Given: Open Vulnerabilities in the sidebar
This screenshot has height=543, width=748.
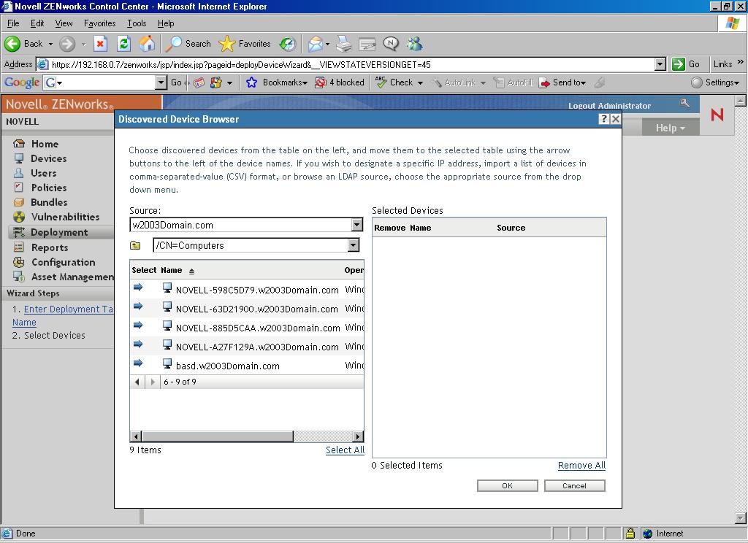Looking at the screenshot, I should coord(65,217).
